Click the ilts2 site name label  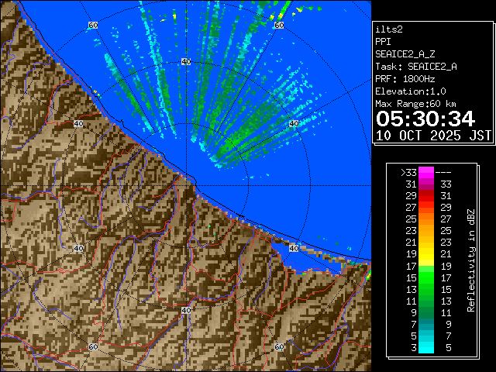tap(387, 29)
